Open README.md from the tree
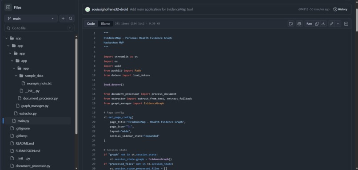Image resolution: width=358 pixels, height=170 pixels. 25,143
